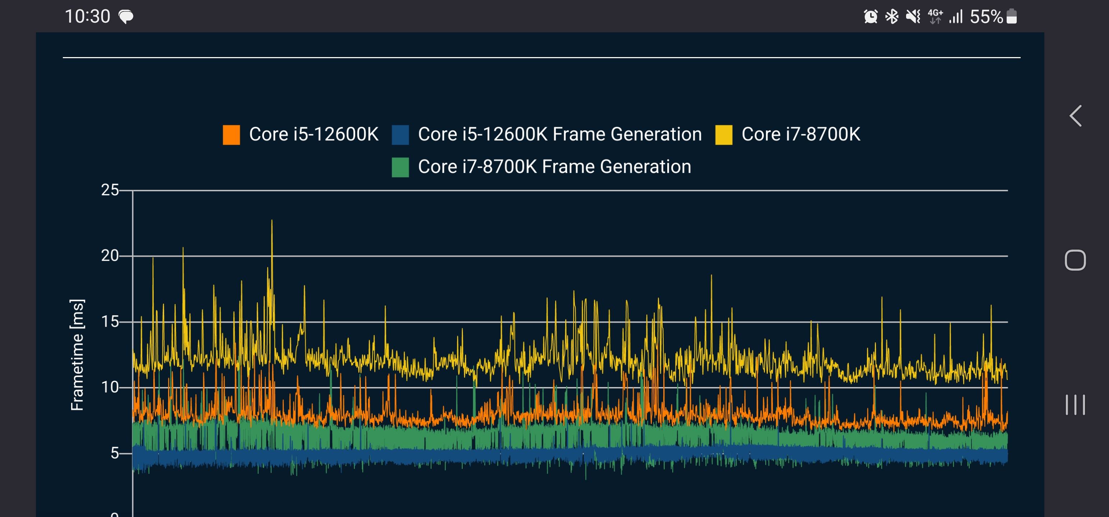Tap the muted sound status icon
This screenshot has height=517, width=1109.
tap(913, 17)
